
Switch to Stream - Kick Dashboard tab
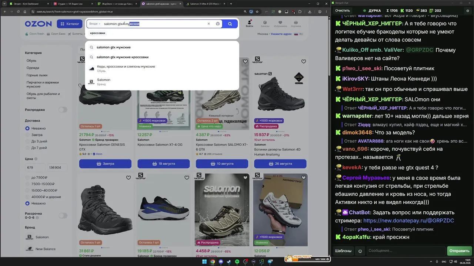point(29,4)
